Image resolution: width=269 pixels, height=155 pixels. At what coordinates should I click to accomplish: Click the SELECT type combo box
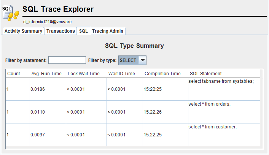tap(128, 60)
